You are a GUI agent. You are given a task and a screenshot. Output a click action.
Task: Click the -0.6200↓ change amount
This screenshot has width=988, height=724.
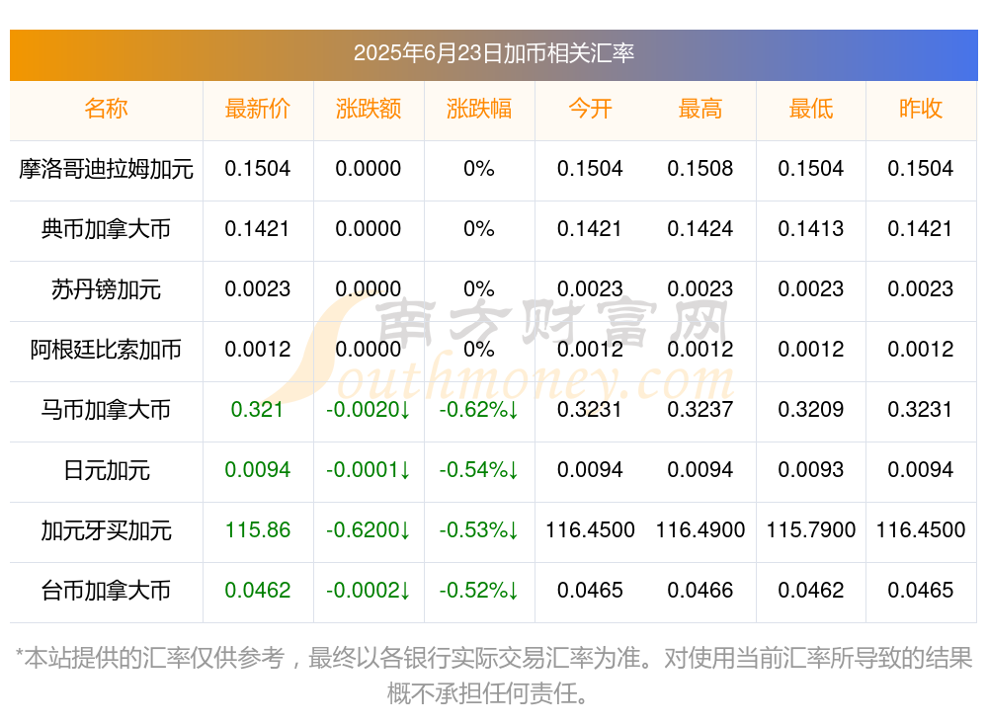pyautogui.click(x=368, y=529)
